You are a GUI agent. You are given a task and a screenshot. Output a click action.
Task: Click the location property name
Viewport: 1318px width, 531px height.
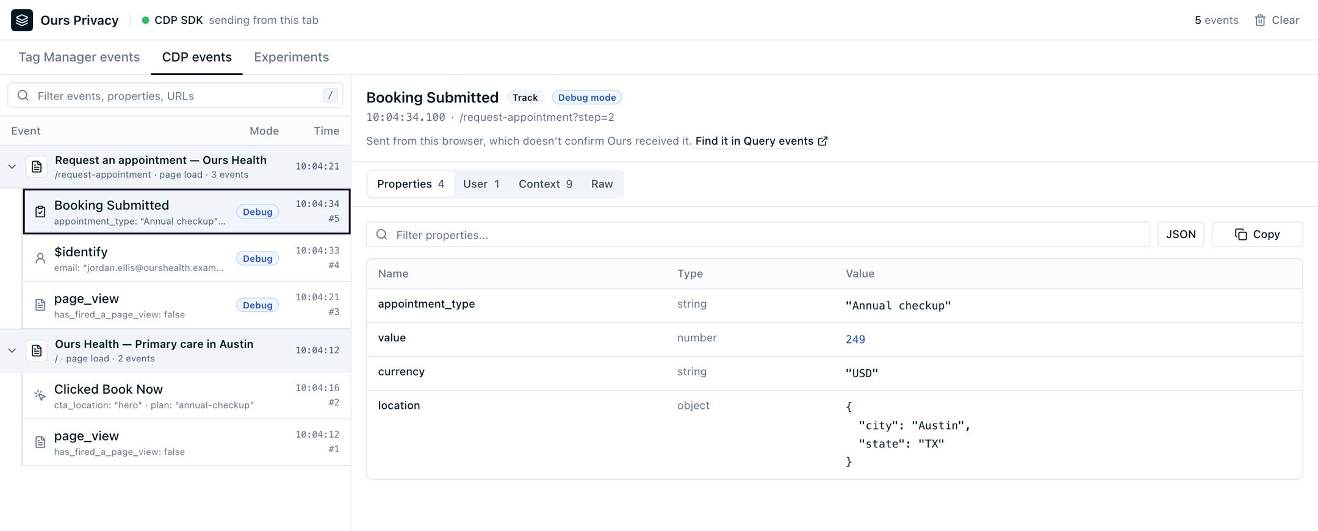(399, 405)
